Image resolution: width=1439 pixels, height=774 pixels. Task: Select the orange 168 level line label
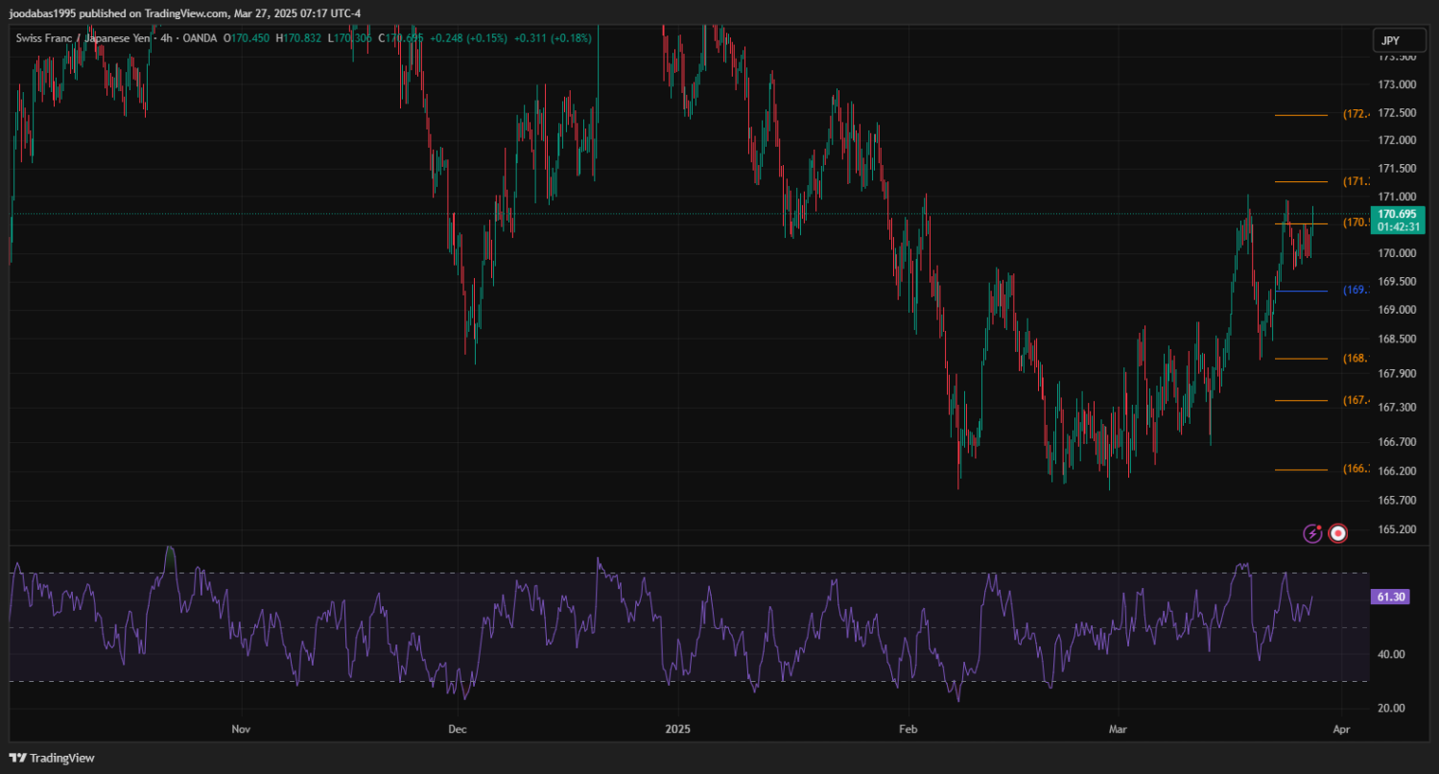pos(1356,359)
